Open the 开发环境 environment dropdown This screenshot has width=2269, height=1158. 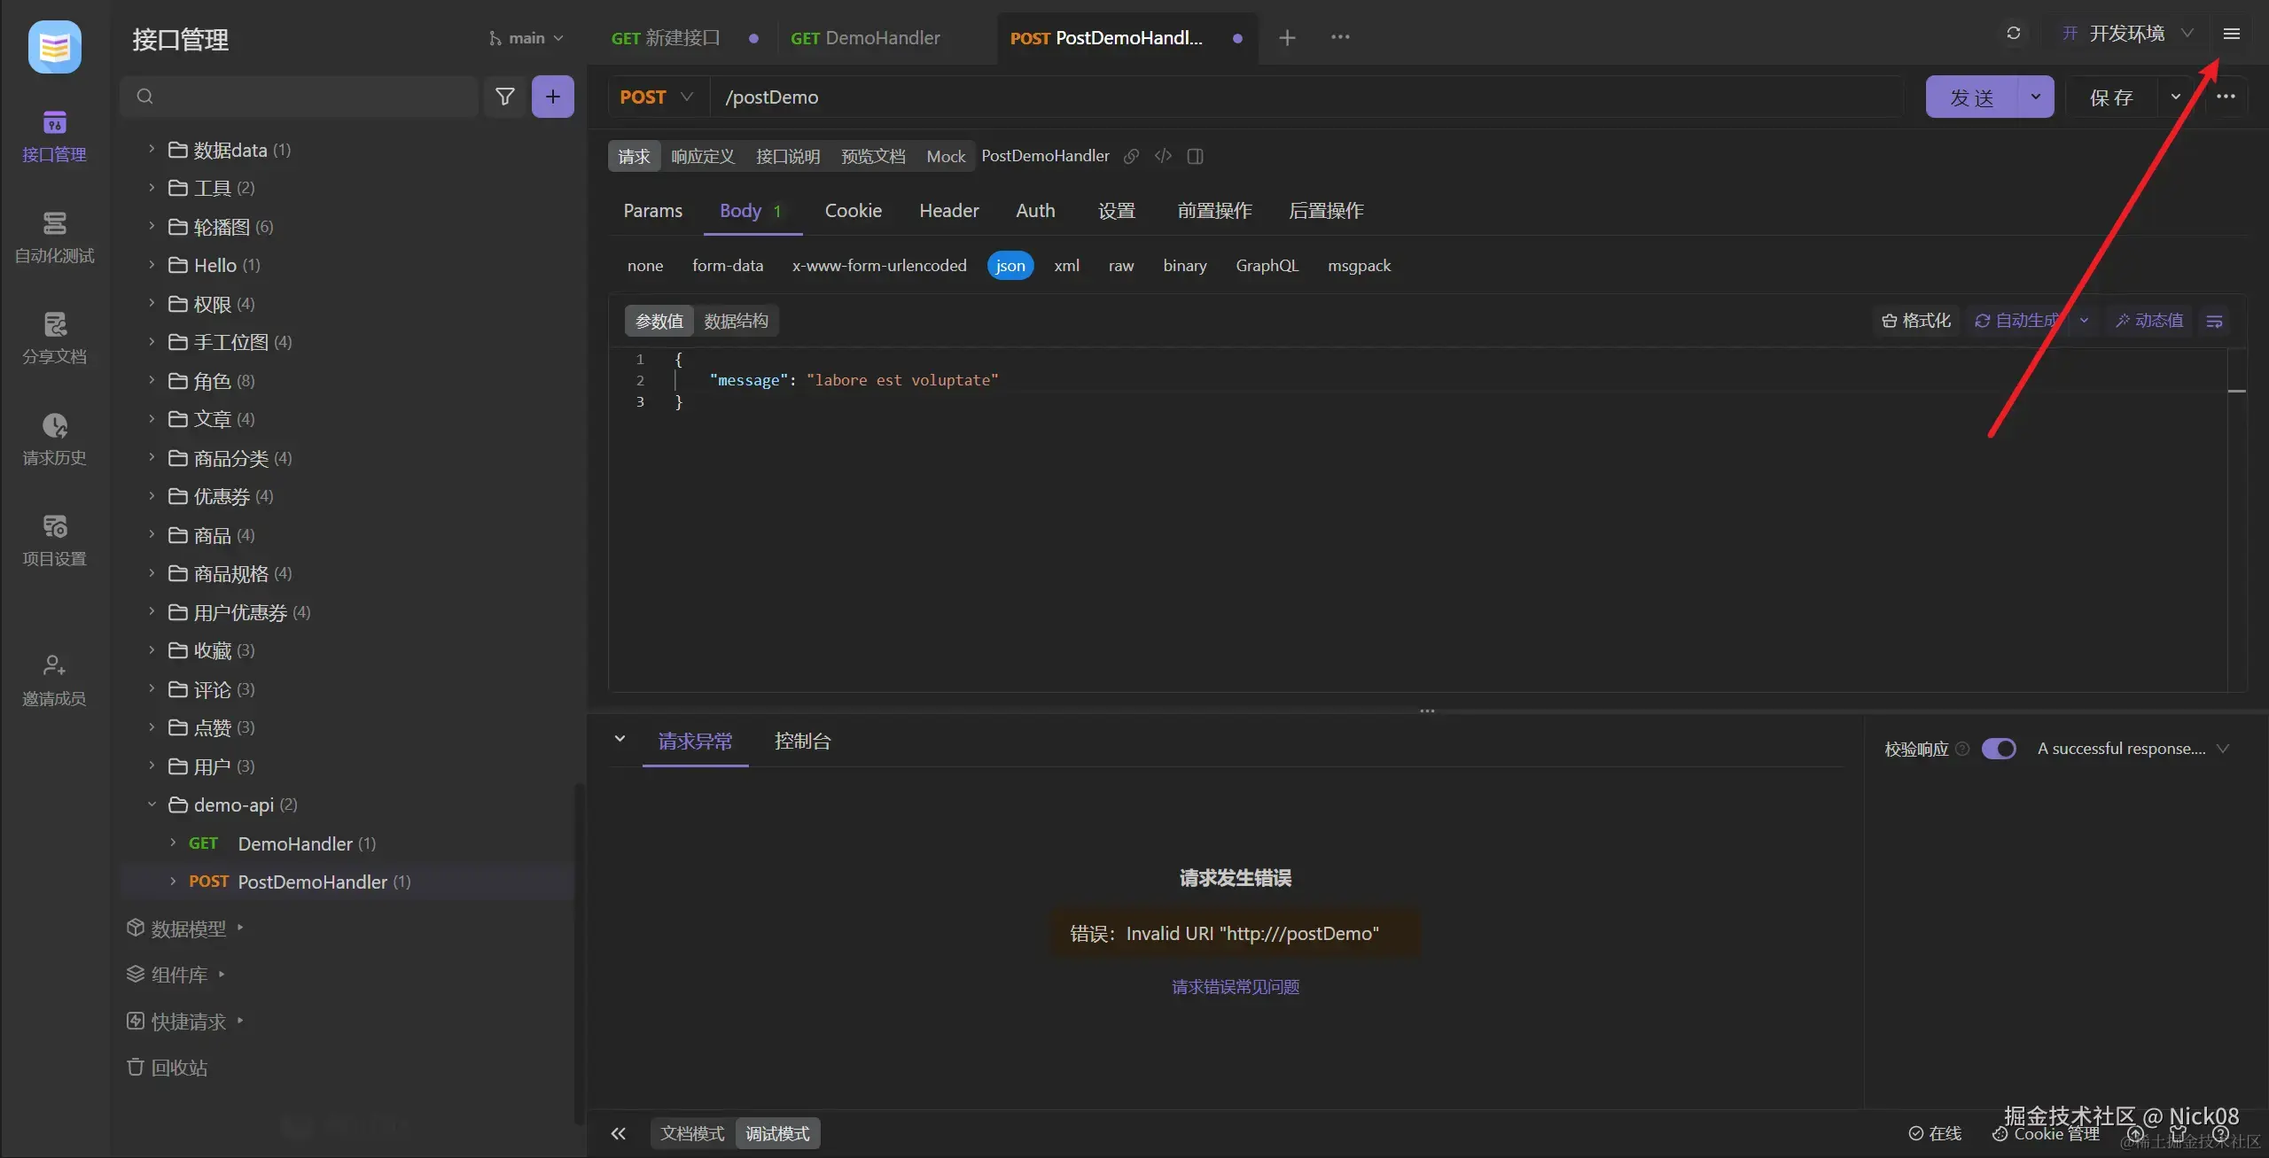2127,34
